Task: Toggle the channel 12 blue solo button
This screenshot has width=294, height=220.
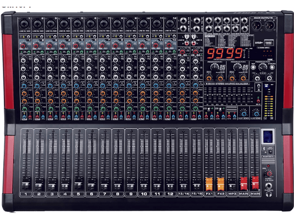Action: (174, 117)
